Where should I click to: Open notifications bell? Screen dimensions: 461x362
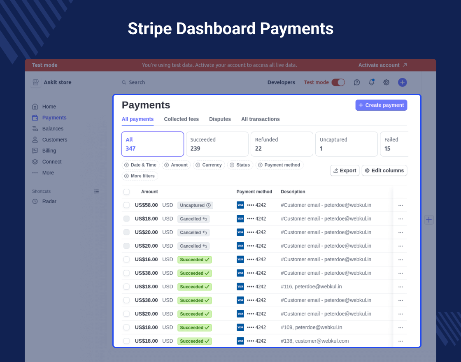(x=371, y=82)
